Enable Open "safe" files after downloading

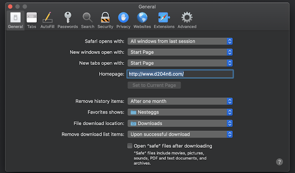click(130, 146)
